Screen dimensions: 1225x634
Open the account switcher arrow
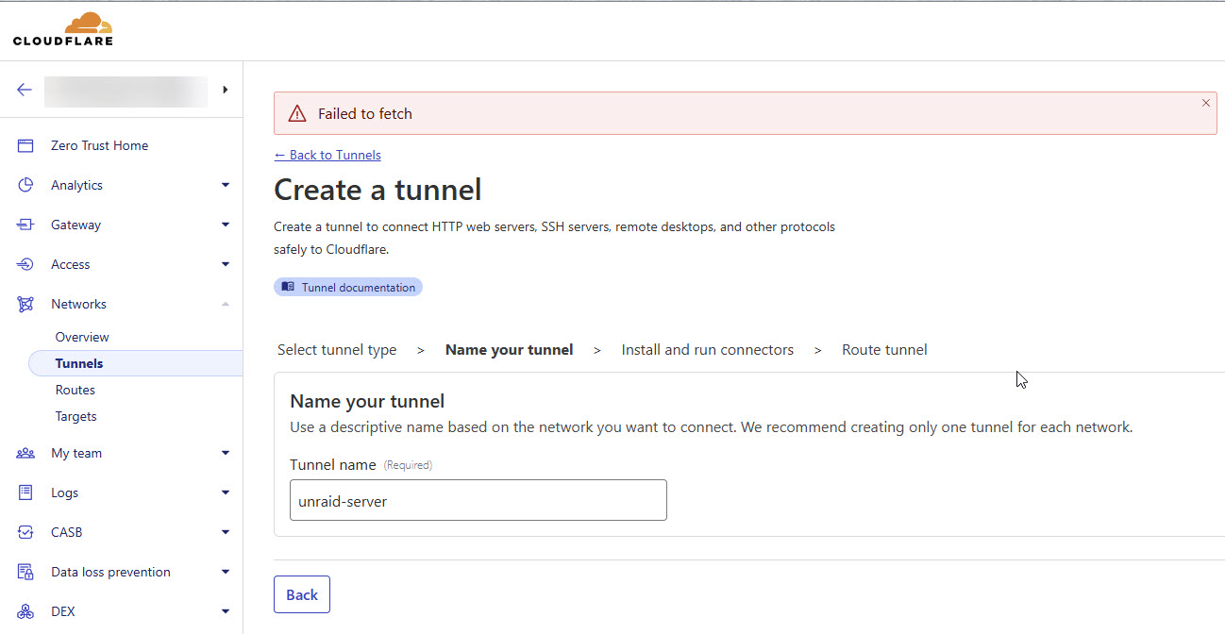[225, 90]
